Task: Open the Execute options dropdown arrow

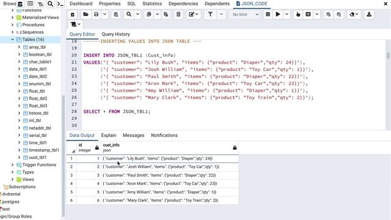Action: click(x=287, y=15)
